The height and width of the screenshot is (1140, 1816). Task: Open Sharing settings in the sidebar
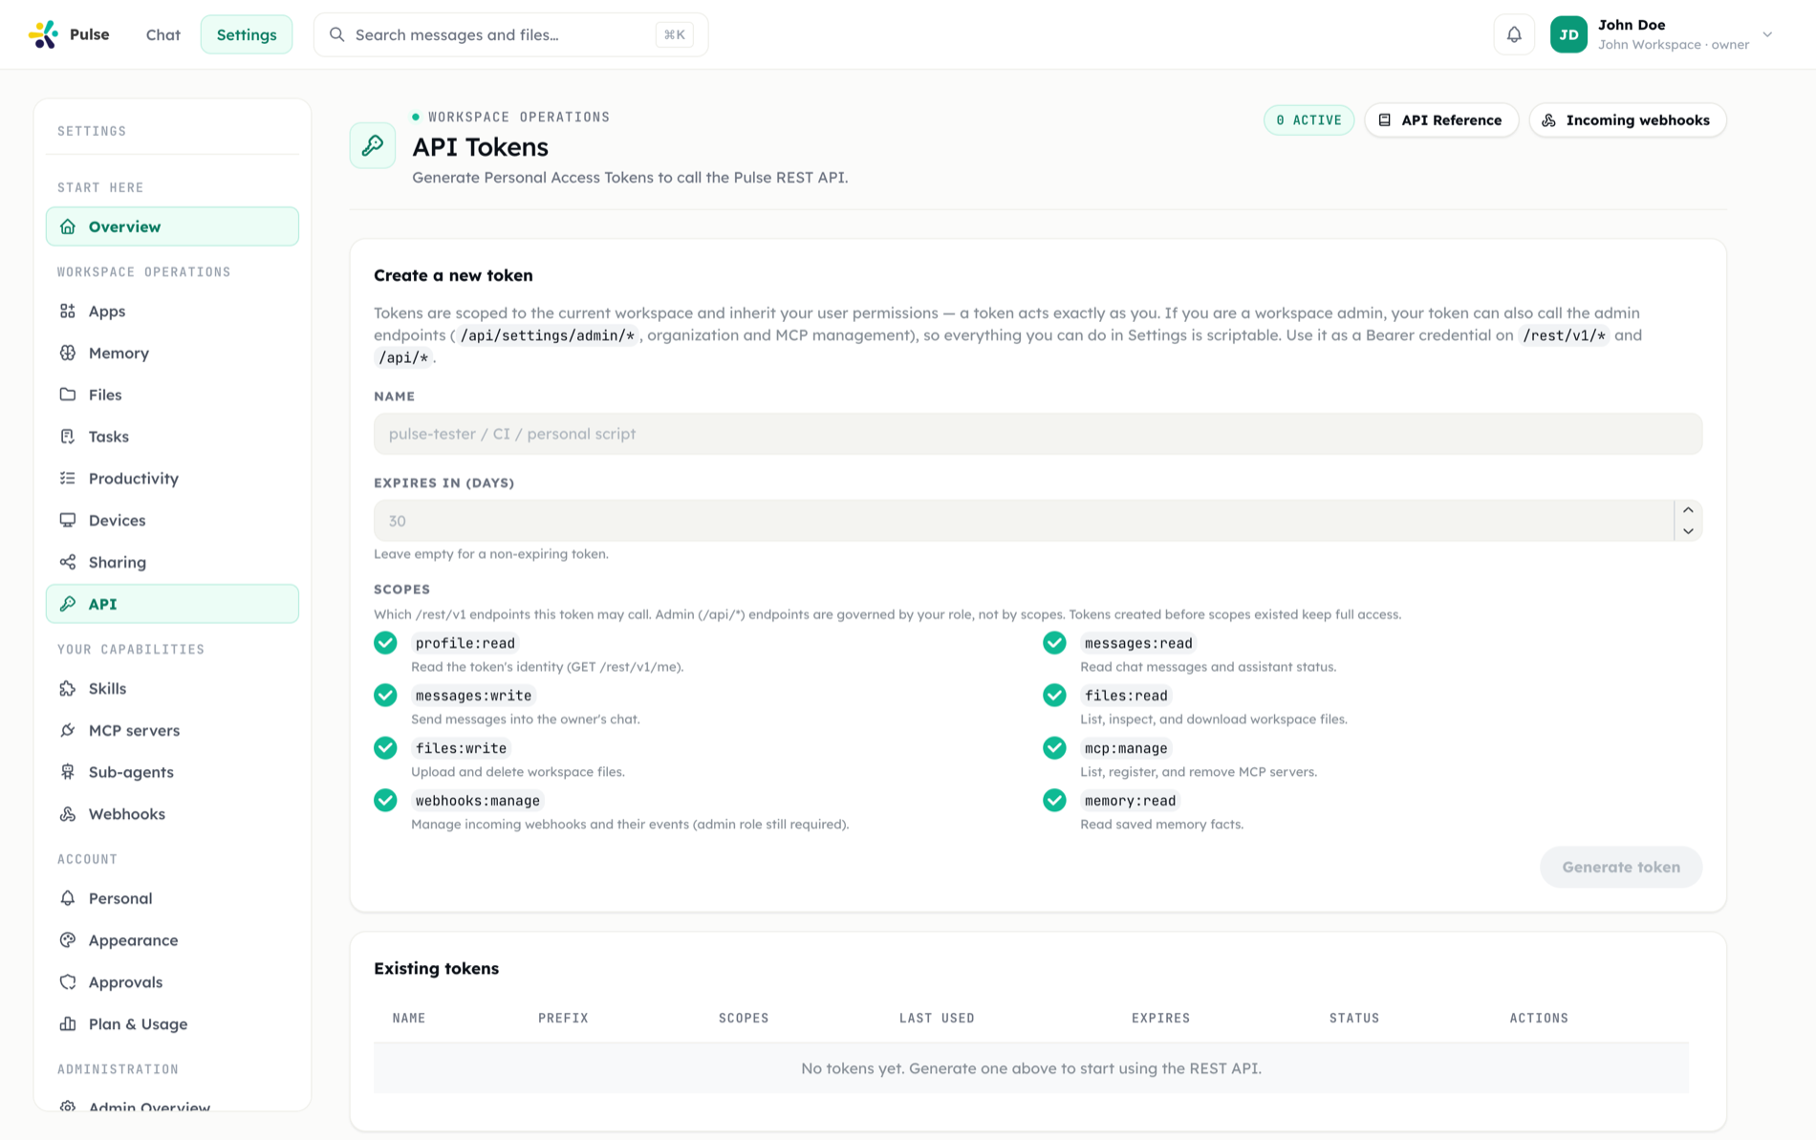coord(172,562)
